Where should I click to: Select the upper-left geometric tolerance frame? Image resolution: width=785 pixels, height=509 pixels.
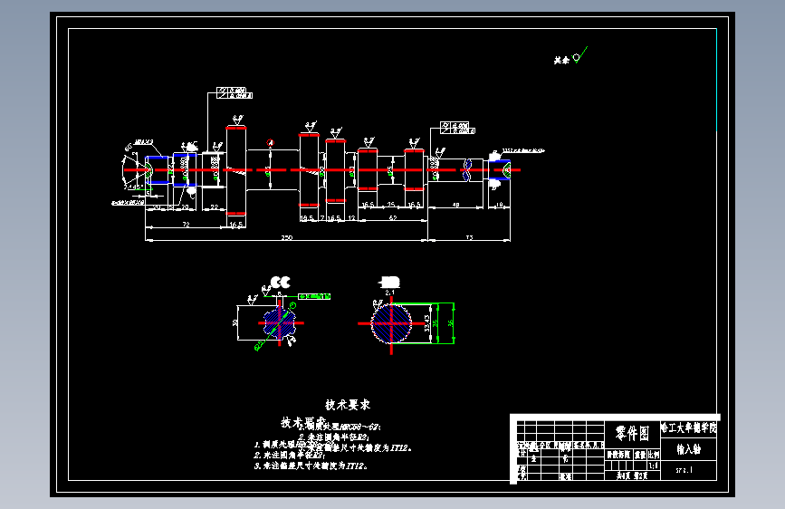click(x=235, y=92)
